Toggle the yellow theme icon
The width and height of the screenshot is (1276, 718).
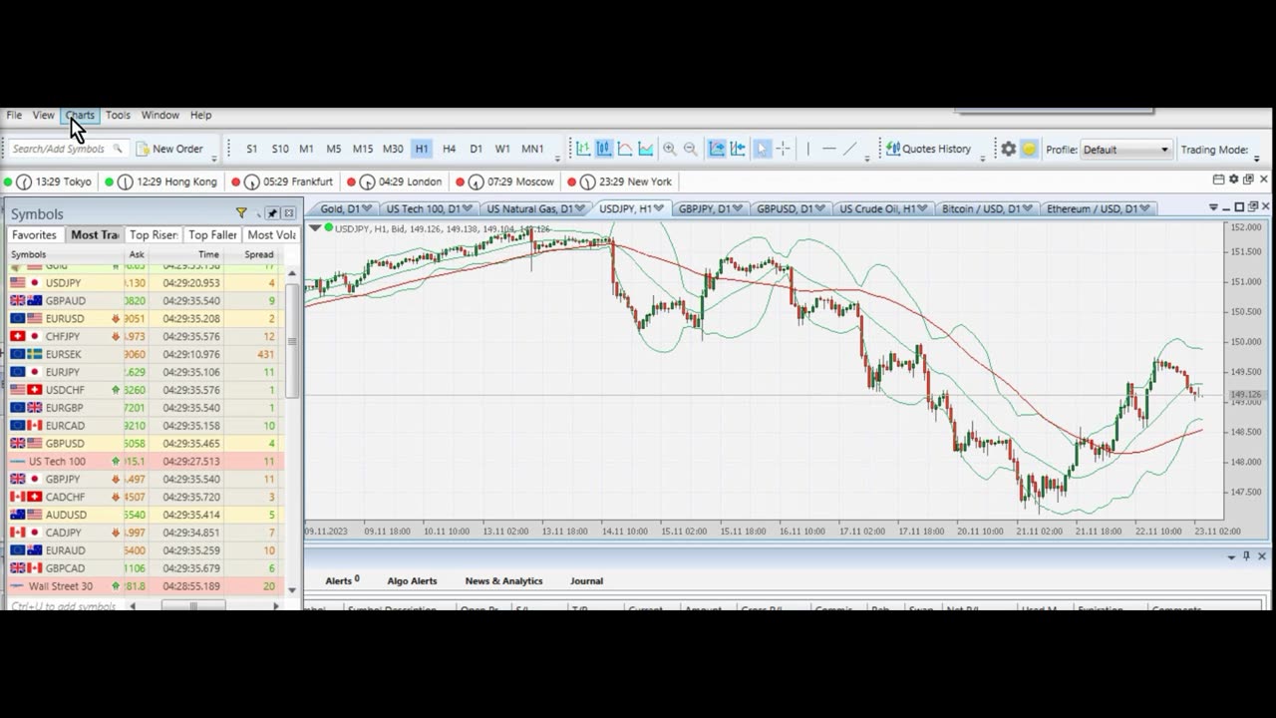click(1029, 149)
